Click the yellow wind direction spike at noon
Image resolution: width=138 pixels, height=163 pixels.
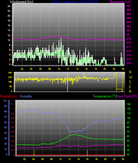pos(67,82)
